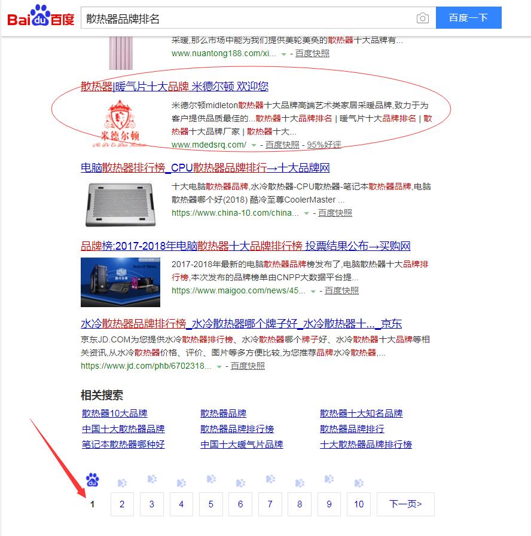The image size is (531, 536).
Task: Open 百度快照 for the maigoo.com result
Action: (x=341, y=291)
